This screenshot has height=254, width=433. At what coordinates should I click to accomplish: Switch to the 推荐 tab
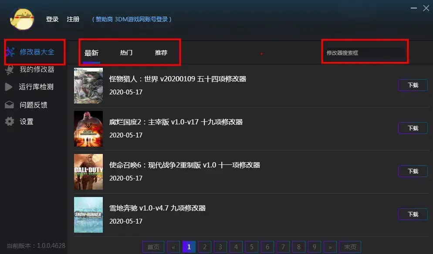[161, 53]
